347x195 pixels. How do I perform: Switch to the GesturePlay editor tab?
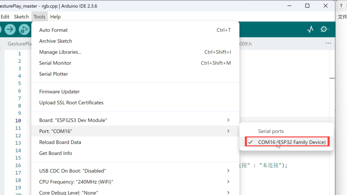pos(20,44)
